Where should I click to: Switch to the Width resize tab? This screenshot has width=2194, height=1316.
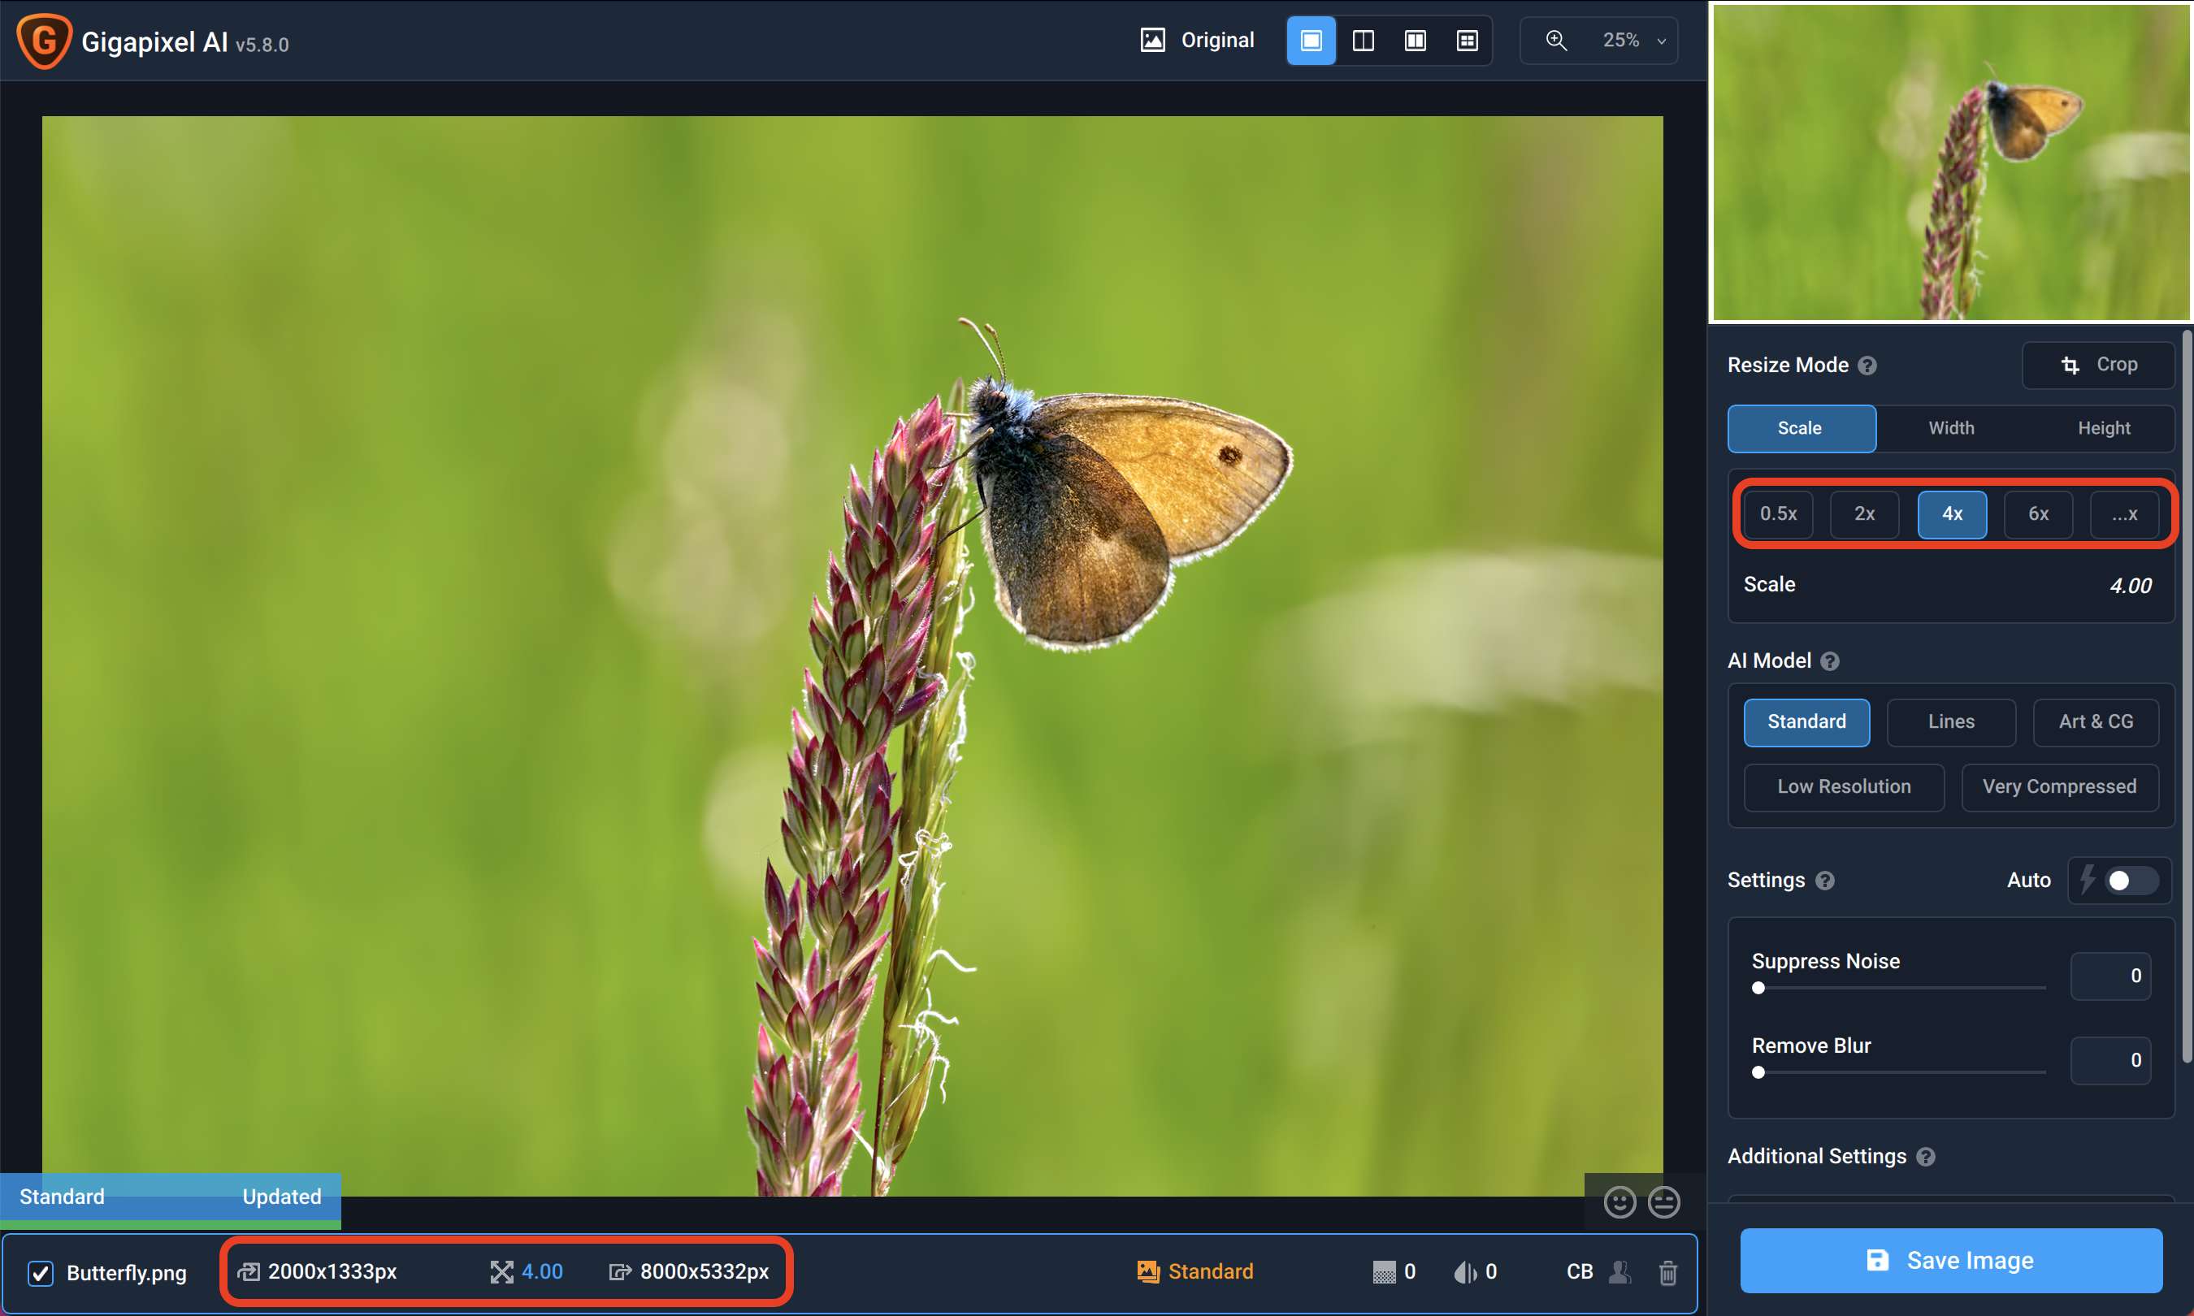point(1951,428)
